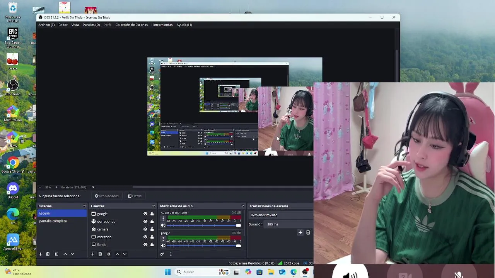Open Epic Games Launcher desktop icon
This screenshot has height=278, width=495.
click(x=13, y=38)
